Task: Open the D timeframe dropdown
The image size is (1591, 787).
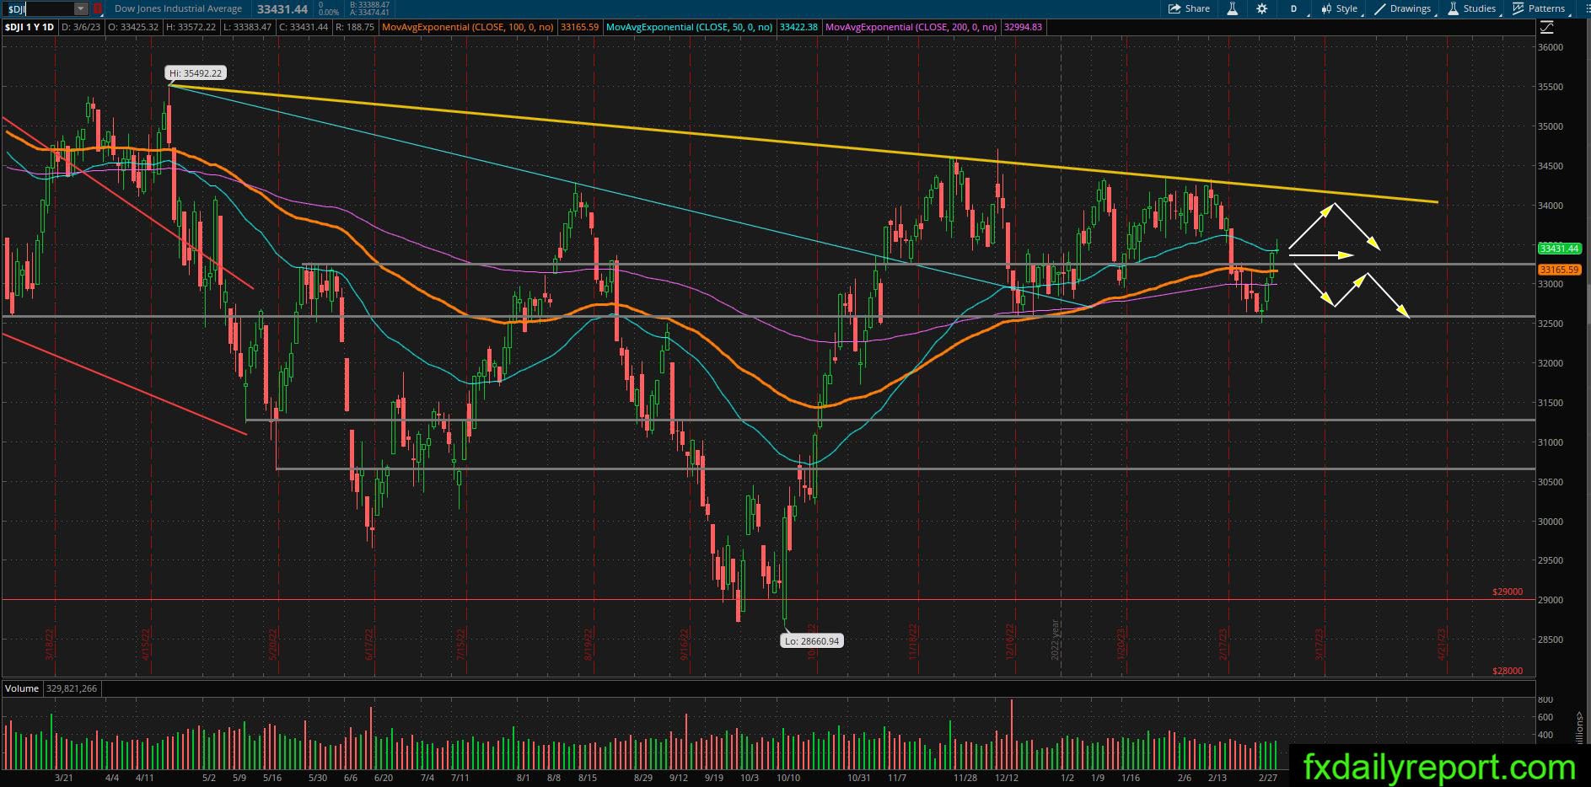Action: pyautogui.click(x=1294, y=8)
